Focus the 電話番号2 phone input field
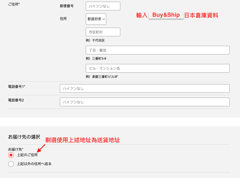 [x=144, y=102]
